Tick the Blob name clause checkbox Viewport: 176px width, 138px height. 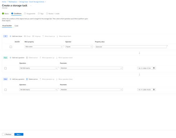[11, 47]
